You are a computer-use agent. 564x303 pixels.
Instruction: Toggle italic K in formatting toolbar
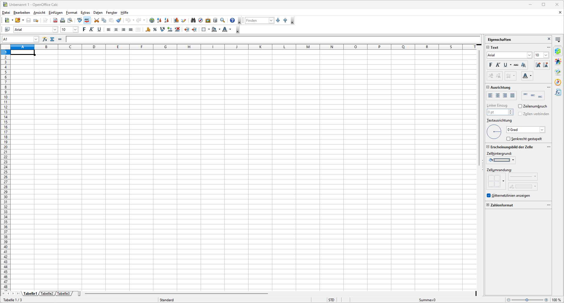tap(91, 29)
